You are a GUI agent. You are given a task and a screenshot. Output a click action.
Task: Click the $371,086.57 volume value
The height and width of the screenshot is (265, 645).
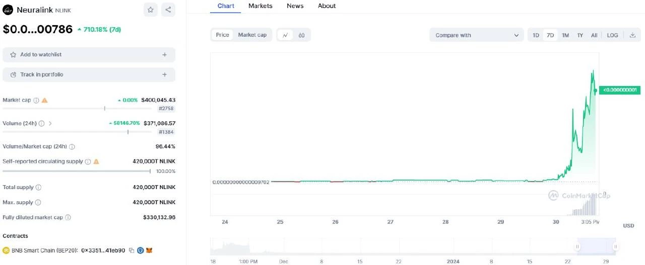pos(159,123)
